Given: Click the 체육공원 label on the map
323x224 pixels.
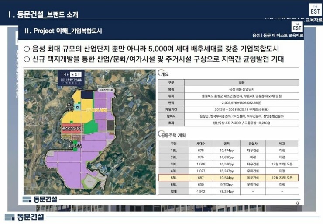Looking at the screenshot, I should (75, 146).
